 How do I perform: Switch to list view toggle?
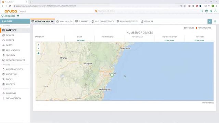[215, 21]
